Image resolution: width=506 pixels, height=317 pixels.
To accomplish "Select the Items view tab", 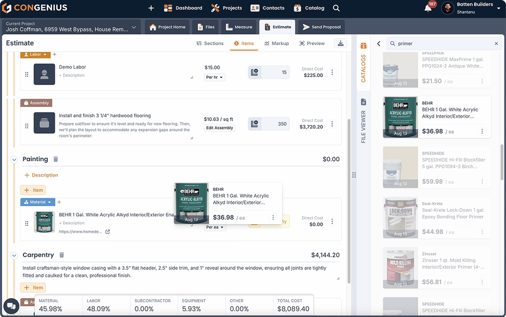I will tap(244, 43).
